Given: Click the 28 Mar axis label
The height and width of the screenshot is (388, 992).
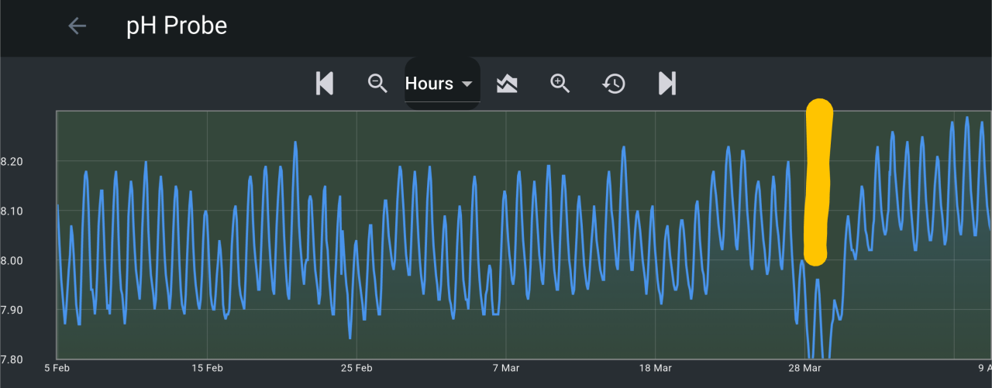Looking at the screenshot, I should click(804, 368).
